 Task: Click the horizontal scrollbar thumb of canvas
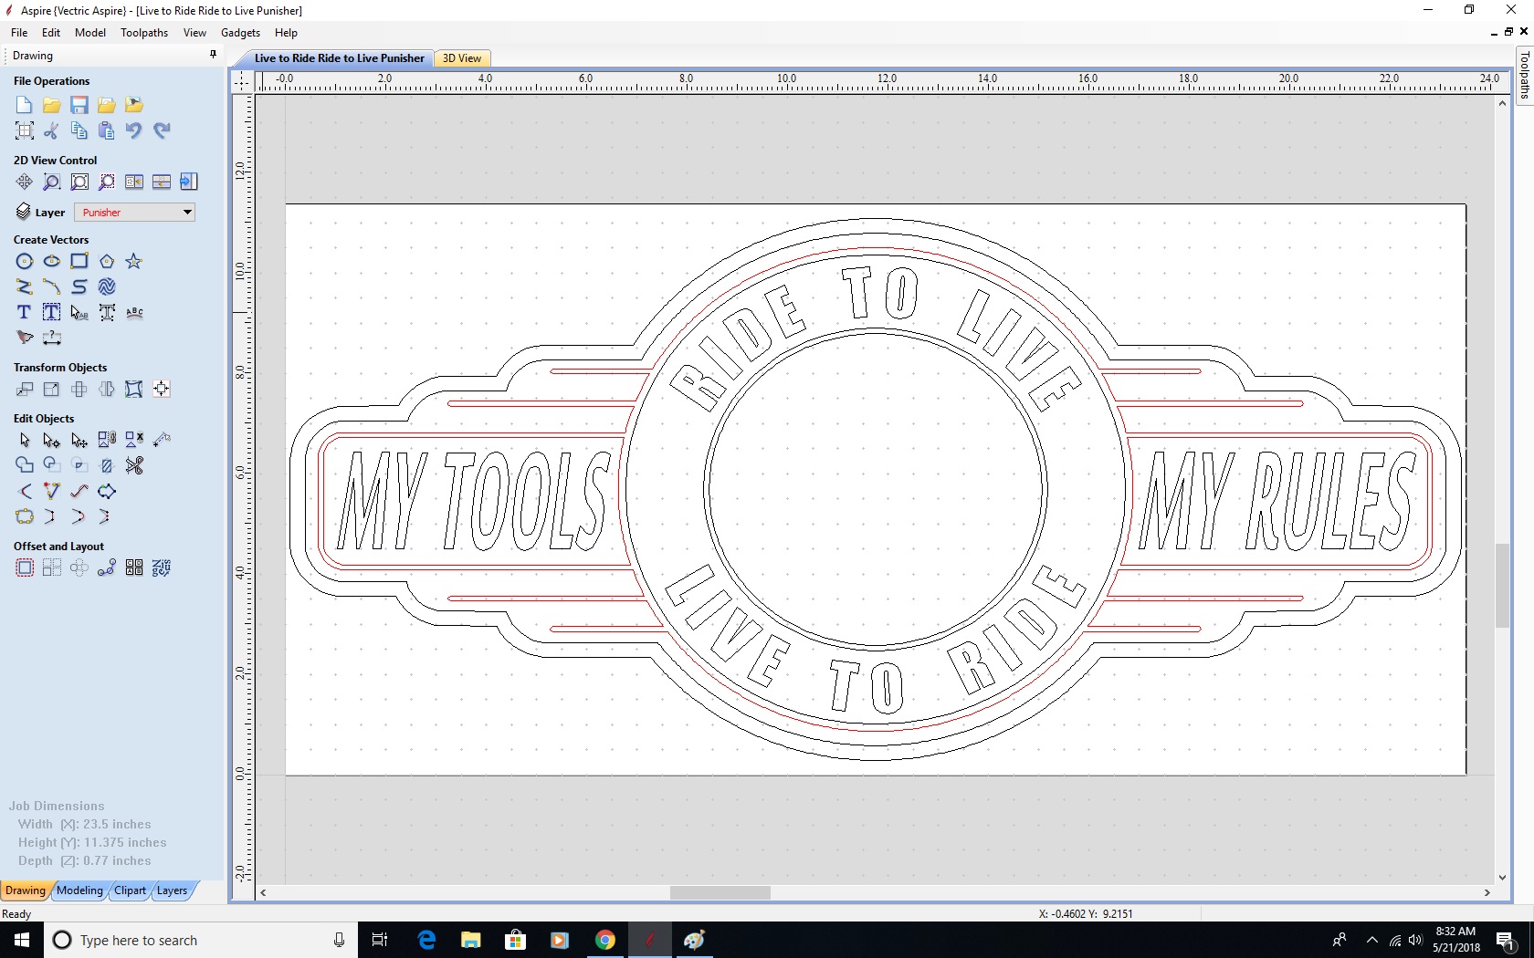720,892
